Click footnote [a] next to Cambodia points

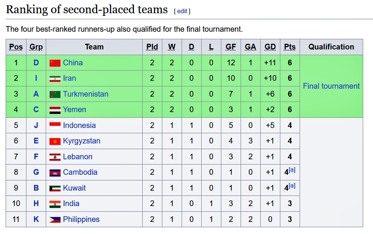tap(292, 170)
